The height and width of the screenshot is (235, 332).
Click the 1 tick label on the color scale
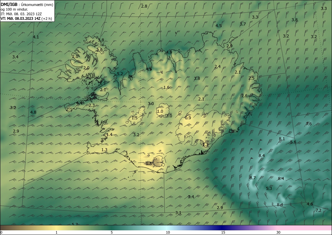pyautogui.click(x=56, y=233)
